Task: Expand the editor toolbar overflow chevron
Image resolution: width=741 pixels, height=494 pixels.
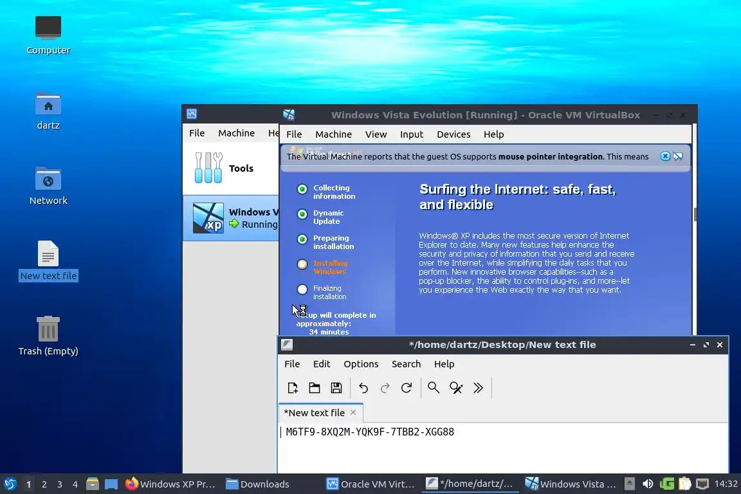Action: pos(479,388)
